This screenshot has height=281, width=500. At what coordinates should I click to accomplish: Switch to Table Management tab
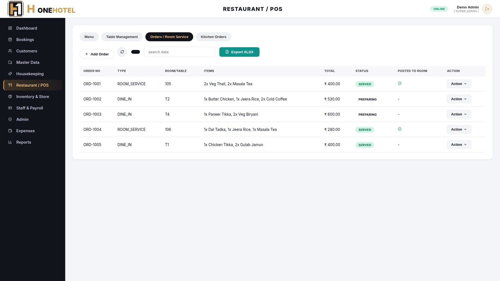pos(122,37)
